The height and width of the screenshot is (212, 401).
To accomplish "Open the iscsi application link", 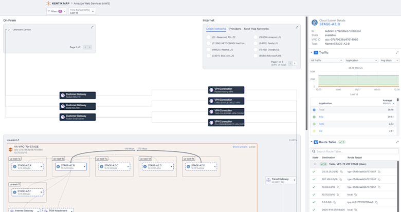I will 321,124.
